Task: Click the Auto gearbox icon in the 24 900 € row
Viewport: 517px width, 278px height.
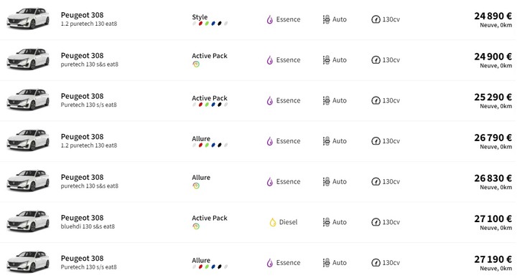Action: (326, 60)
